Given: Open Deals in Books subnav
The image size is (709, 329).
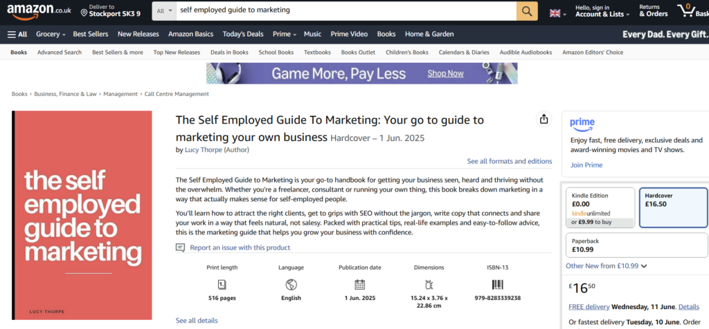Looking at the screenshot, I should [x=229, y=53].
